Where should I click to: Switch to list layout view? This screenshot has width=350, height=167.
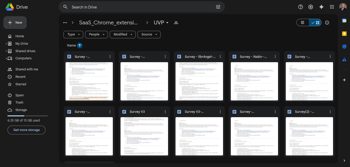pyautogui.click(x=303, y=23)
